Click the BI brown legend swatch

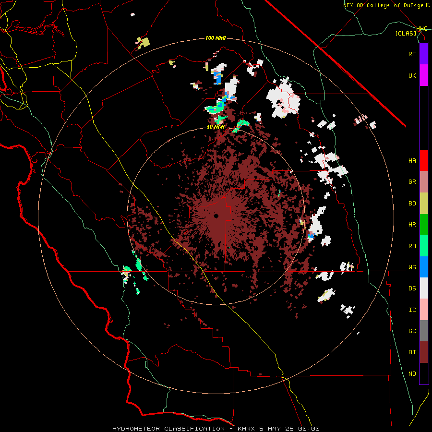click(x=424, y=352)
